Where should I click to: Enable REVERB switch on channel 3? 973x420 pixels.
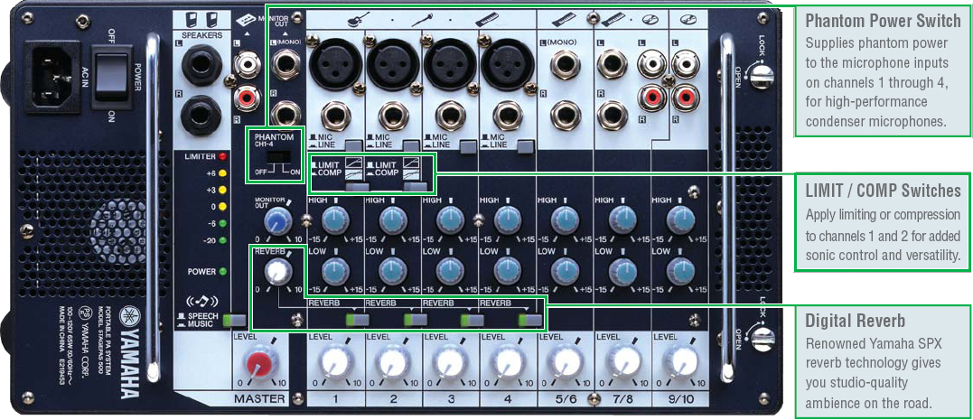tap(472, 320)
